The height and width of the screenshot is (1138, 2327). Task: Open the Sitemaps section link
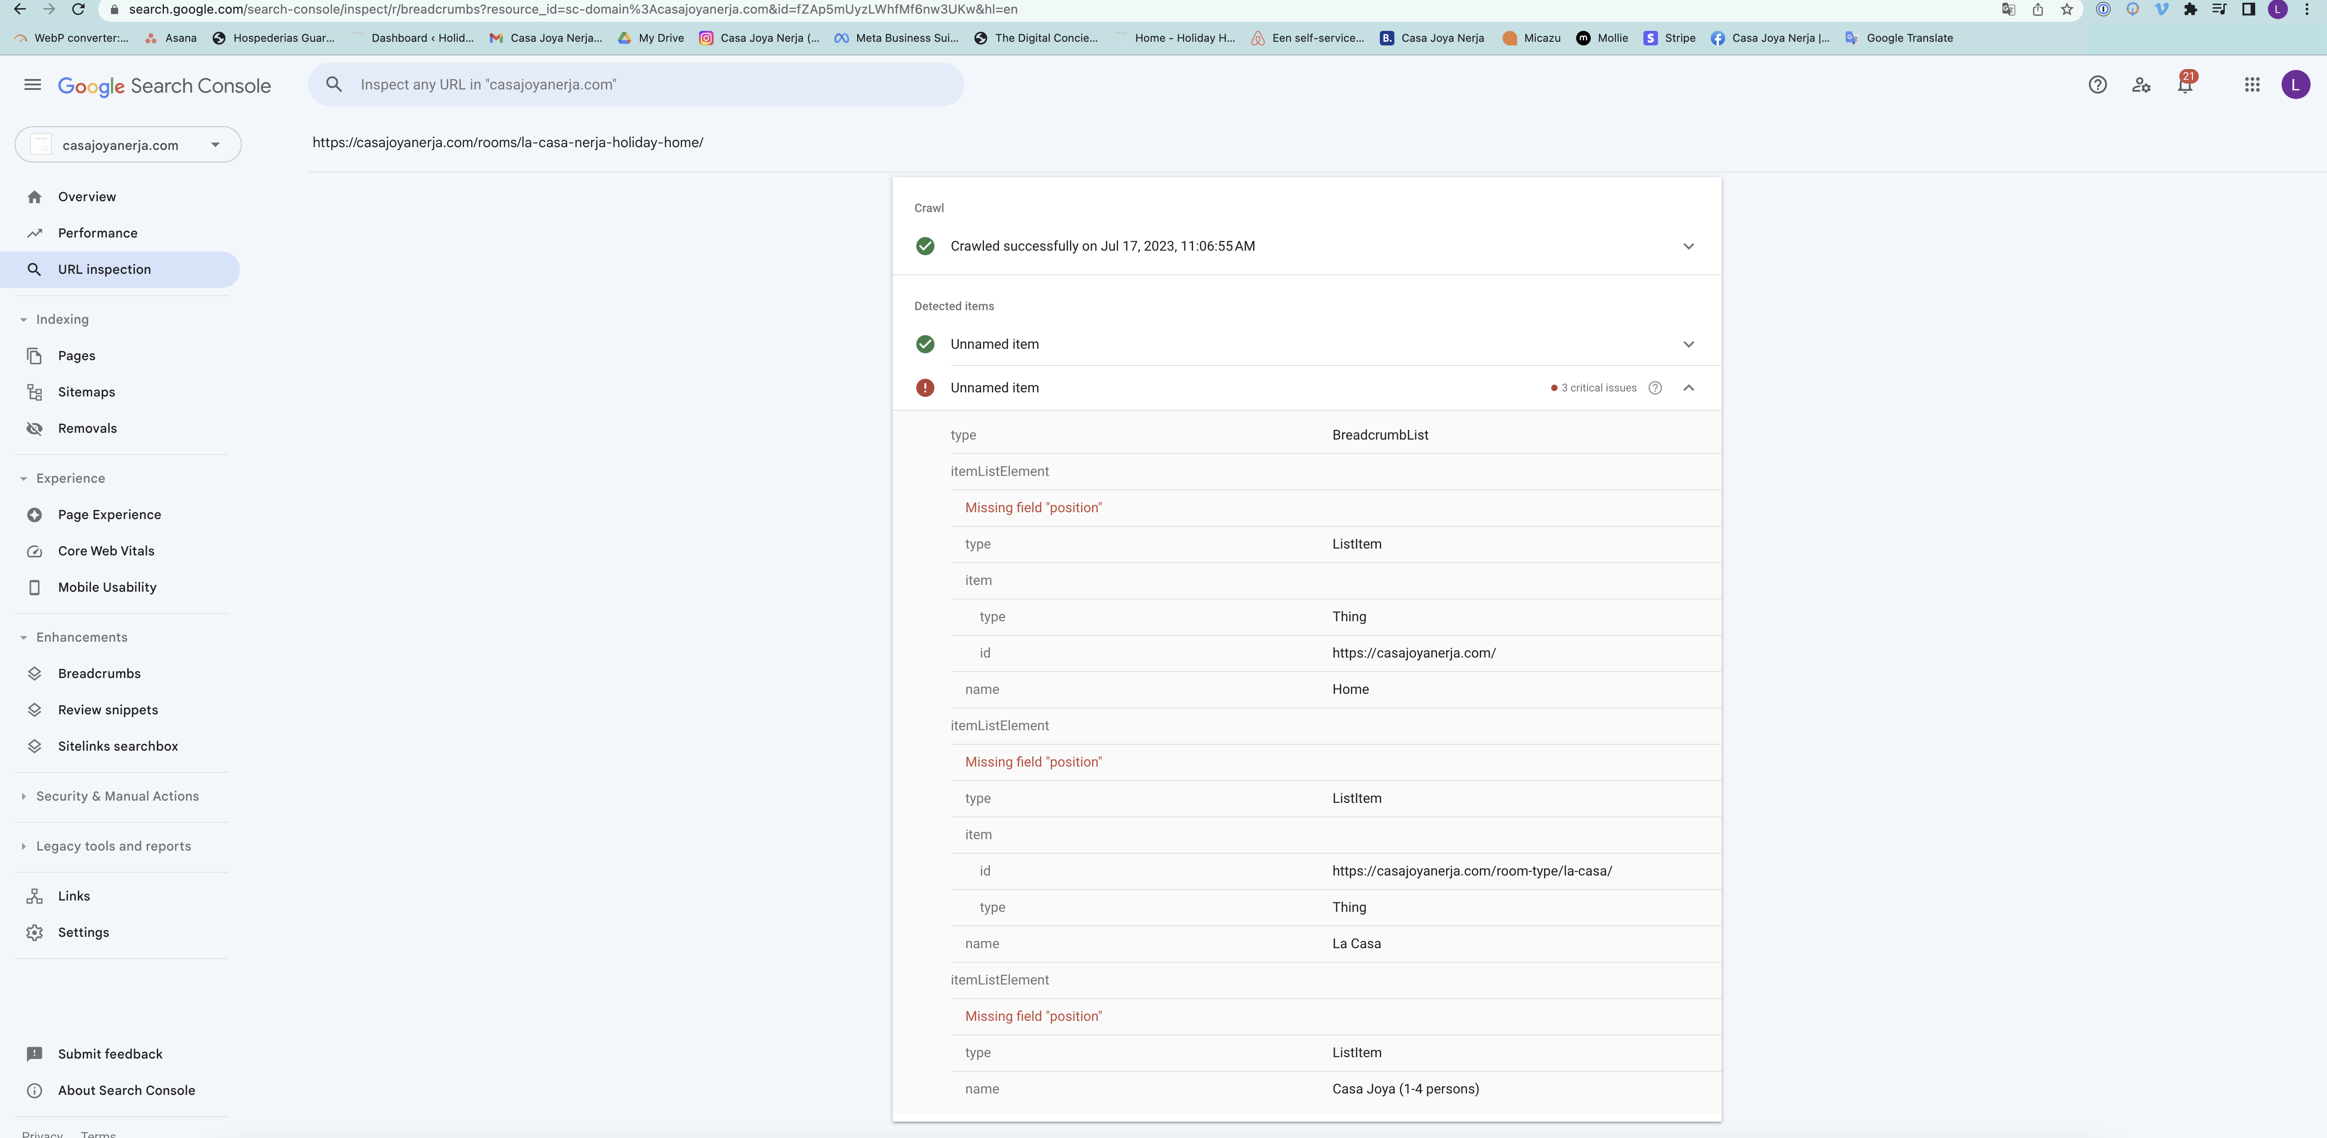[x=86, y=392]
